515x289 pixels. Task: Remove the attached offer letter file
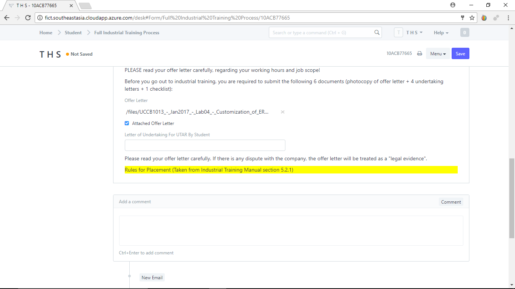[282, 112]
